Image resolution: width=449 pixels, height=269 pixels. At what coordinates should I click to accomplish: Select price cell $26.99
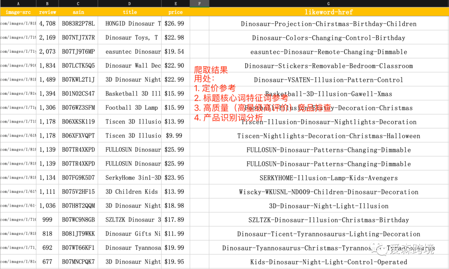[175, 24]
